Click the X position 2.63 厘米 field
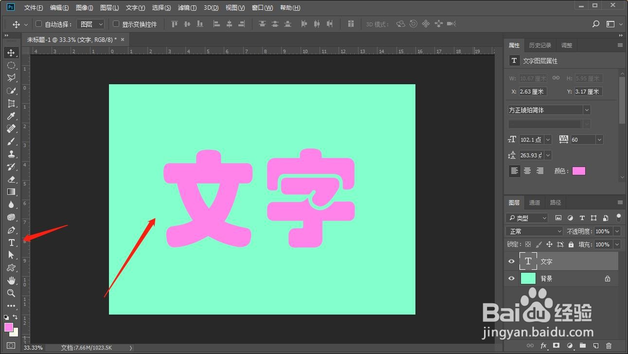This screenshot has width=628, height=354. pos(533,92)
